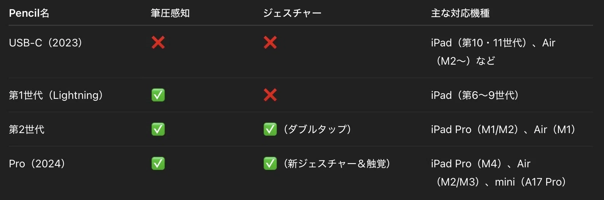Viewport: 604px width, 200px height.
Task: Select the 筆圧感知 column header
Action: click(x=170, y=13)
